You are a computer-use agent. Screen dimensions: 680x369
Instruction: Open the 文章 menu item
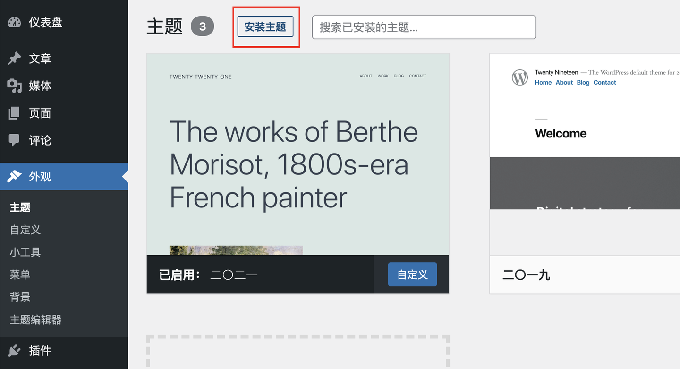coord(64,59)
